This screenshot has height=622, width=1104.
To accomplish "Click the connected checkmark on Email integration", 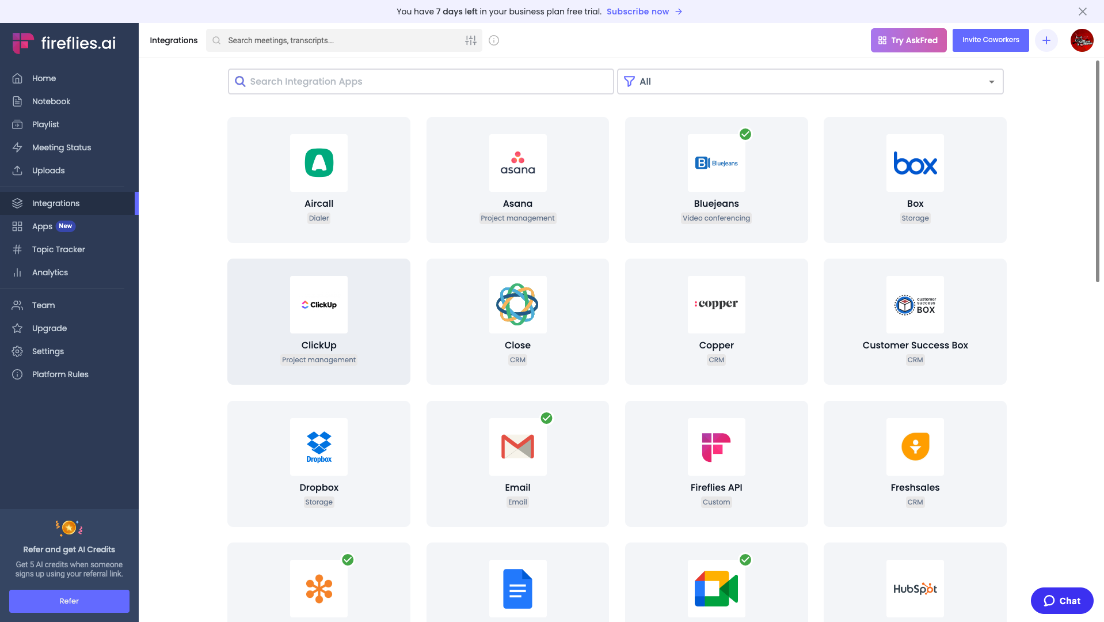I will [x=546, y=418].
